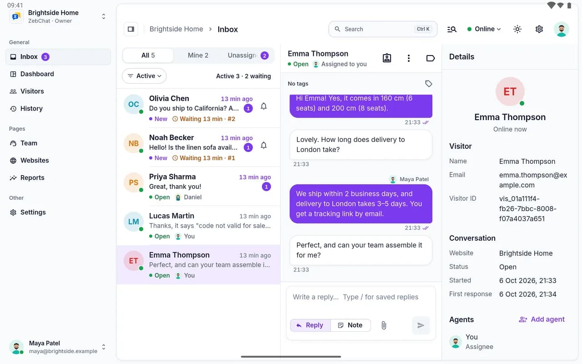Open Team page

[x=58, y=143]
